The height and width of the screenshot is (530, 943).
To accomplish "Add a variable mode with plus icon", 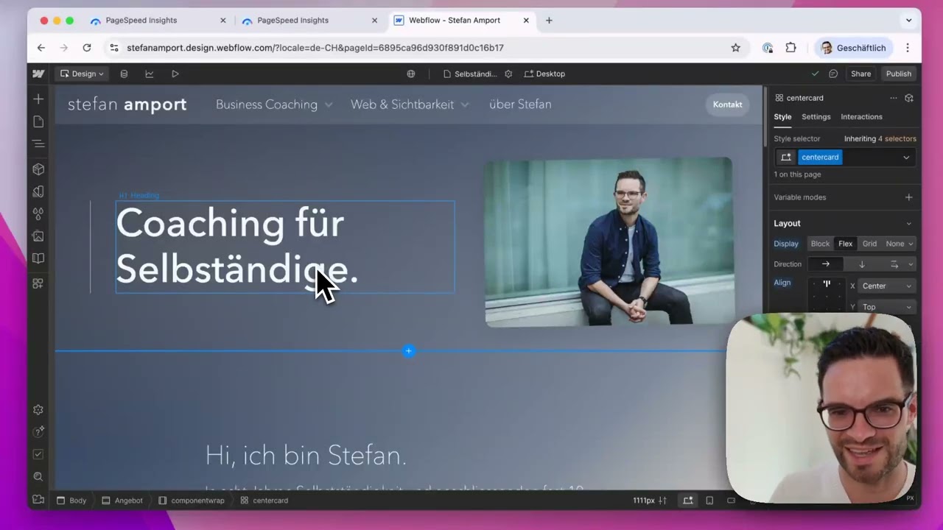I will [908, 197].
